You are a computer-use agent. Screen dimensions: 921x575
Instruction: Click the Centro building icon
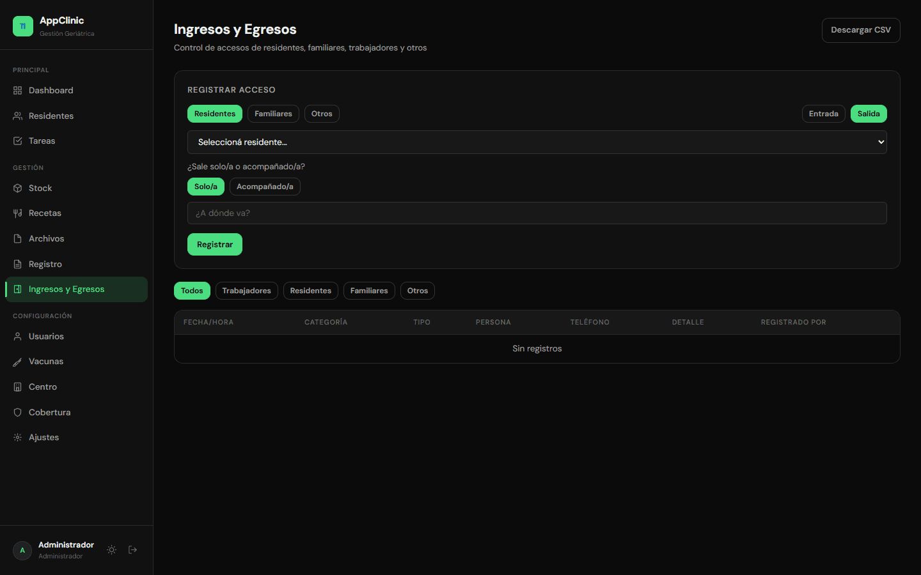(18, 387)
